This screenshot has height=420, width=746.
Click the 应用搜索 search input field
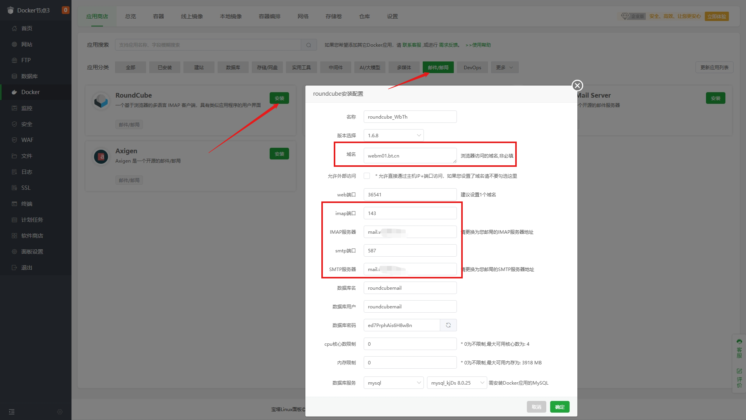coord(208,45)
